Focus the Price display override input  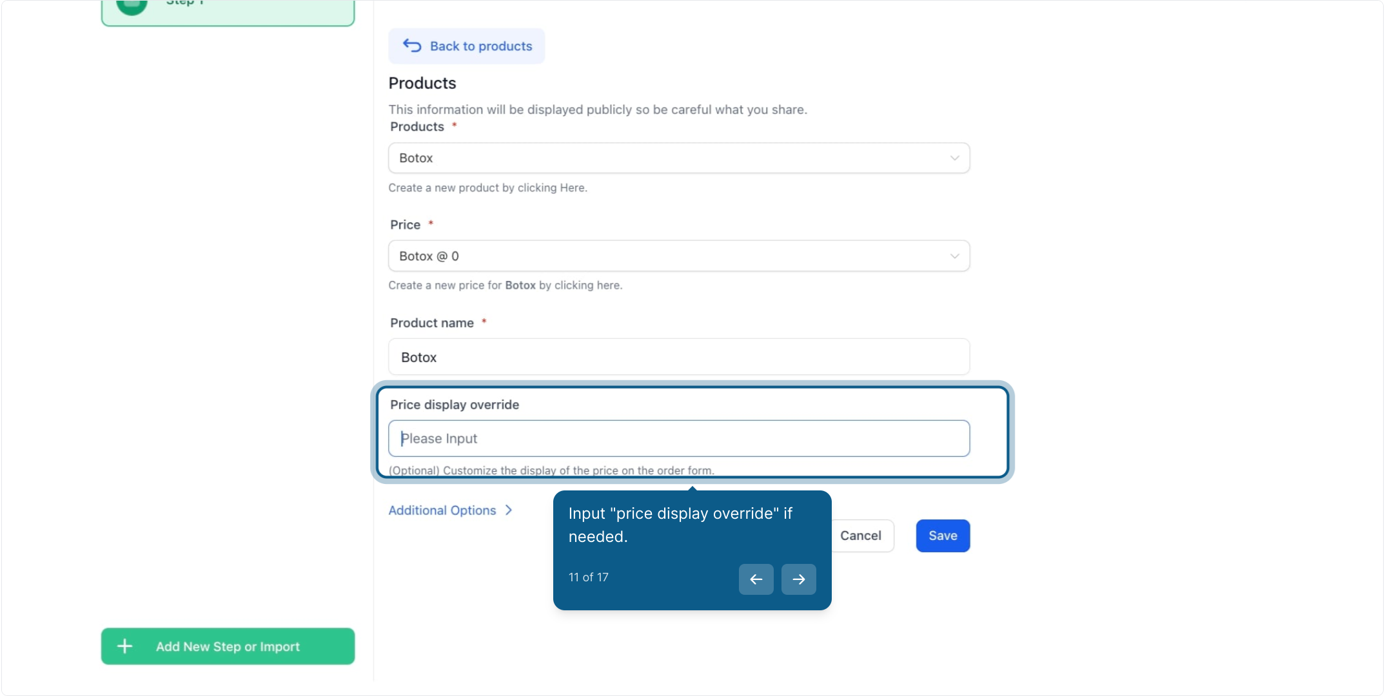[x=678, y=438]
